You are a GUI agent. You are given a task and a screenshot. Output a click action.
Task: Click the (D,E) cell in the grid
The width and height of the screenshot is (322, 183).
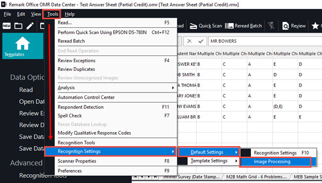pyautogui.click(x=285, y=106)
